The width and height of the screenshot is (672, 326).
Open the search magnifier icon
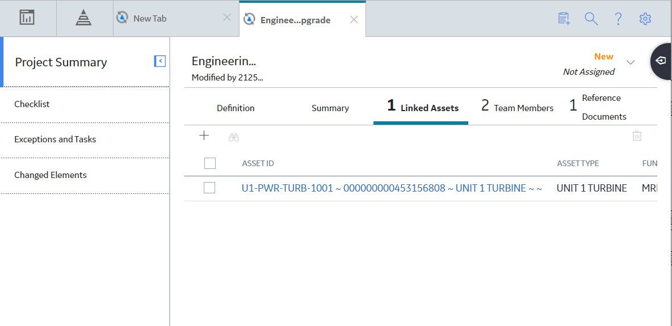point(591,18)
